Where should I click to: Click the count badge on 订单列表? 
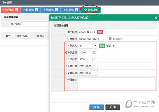(x=16, y=10)
